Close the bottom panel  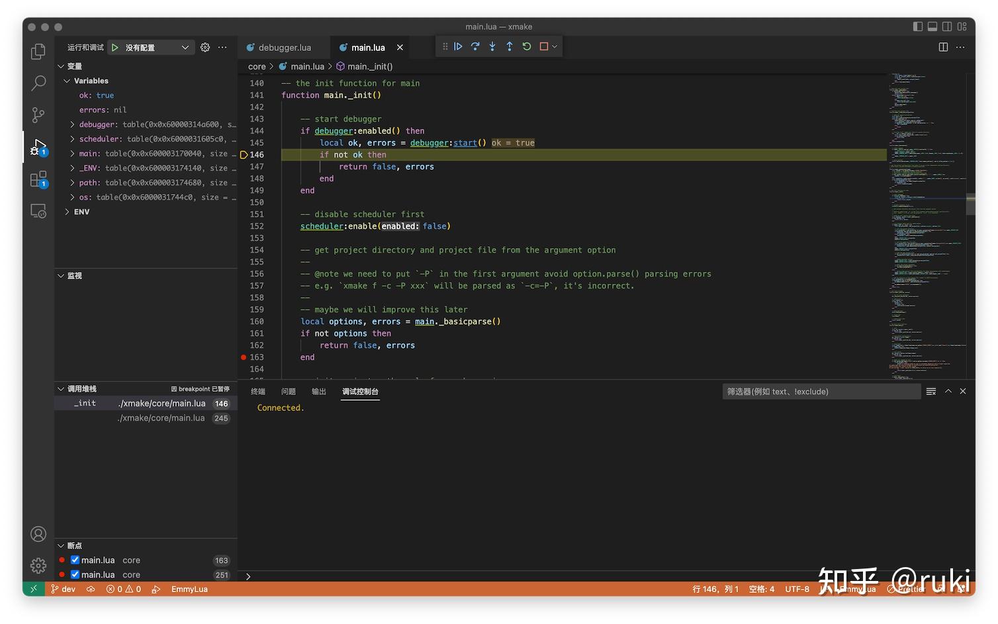tap(963, 392)
